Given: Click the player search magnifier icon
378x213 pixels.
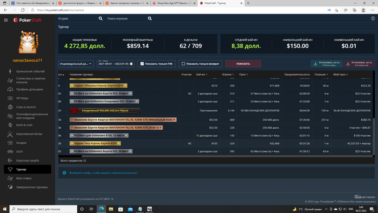Looking at the screenshot, I should [x=150, y=18].
